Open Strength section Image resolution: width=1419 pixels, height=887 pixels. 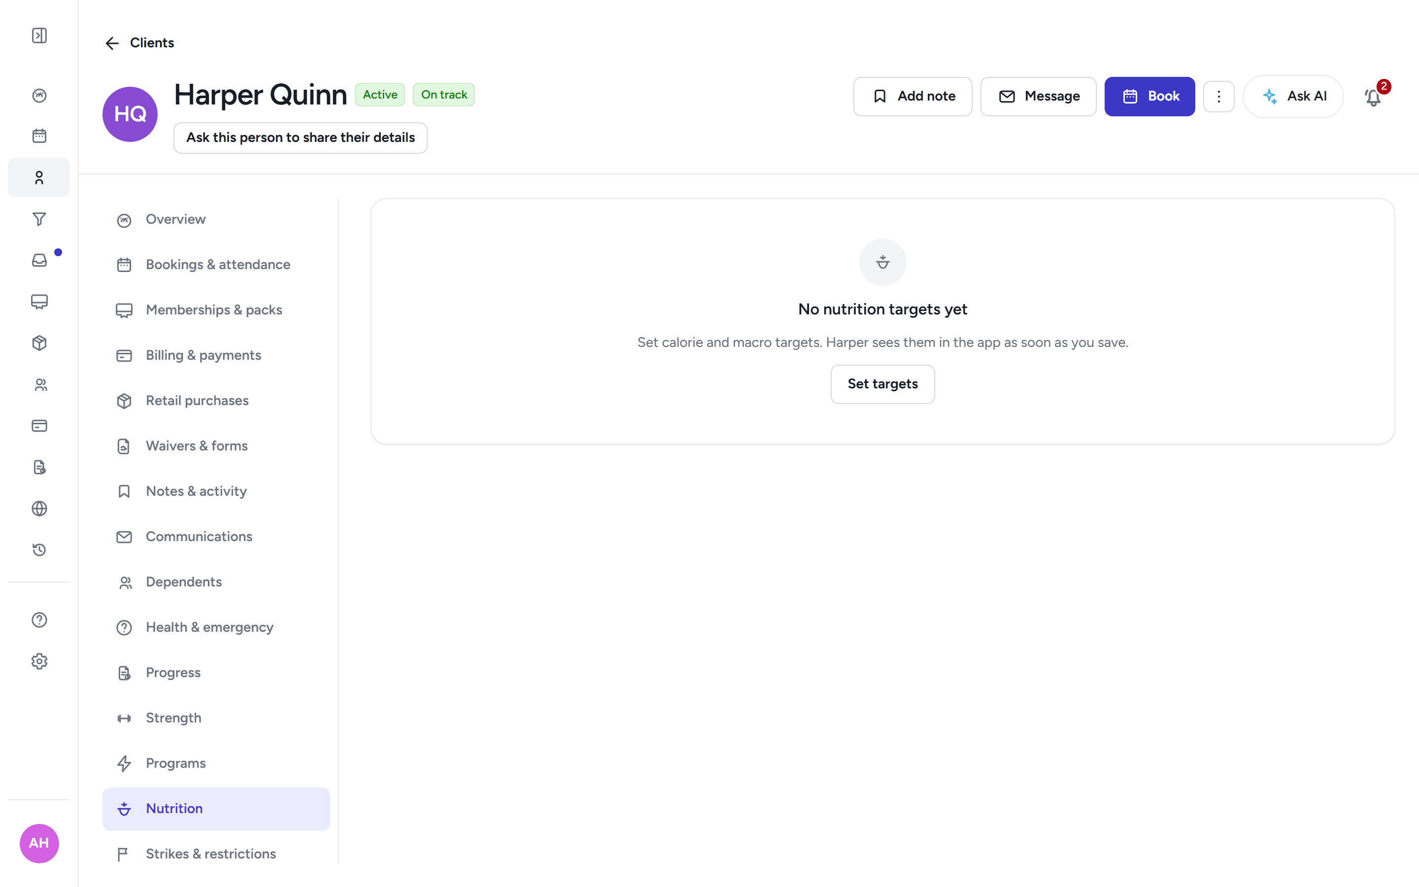pos(216,718)
